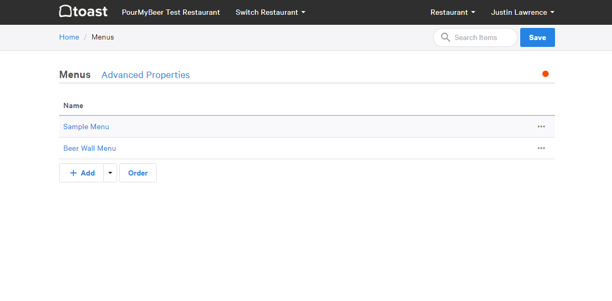Click the Name column header
The width and height of the screenshot is (612, 301).
[x=73, y=105]
